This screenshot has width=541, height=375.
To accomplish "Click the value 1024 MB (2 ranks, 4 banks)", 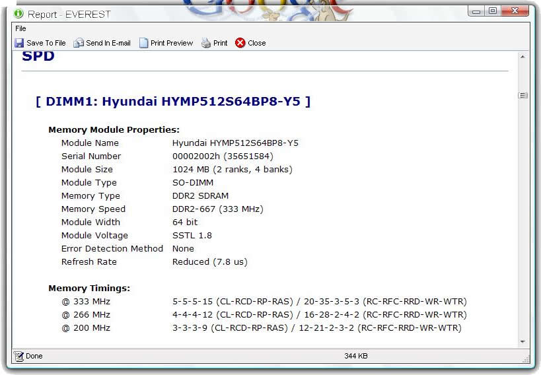I will pos(233,170).
